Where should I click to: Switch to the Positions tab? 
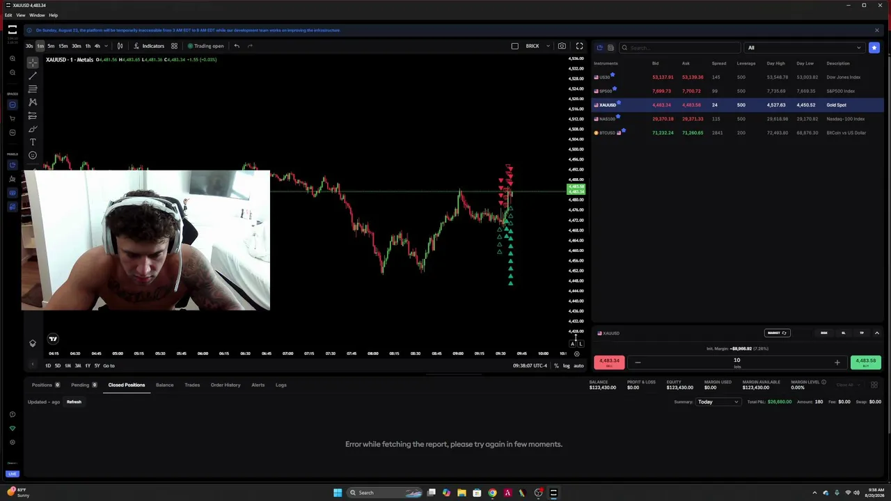pyautogui.click(x=45, y=385)
